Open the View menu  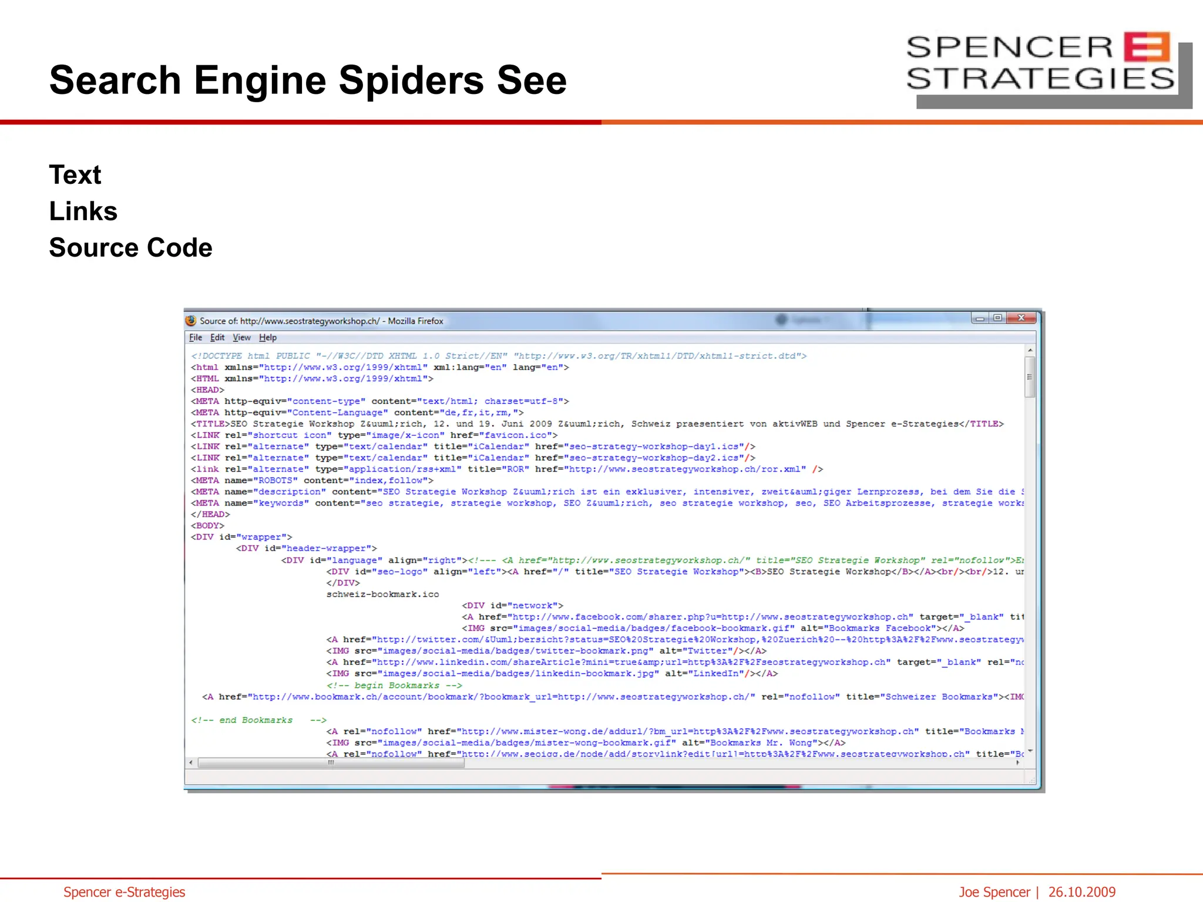point(241,338)
